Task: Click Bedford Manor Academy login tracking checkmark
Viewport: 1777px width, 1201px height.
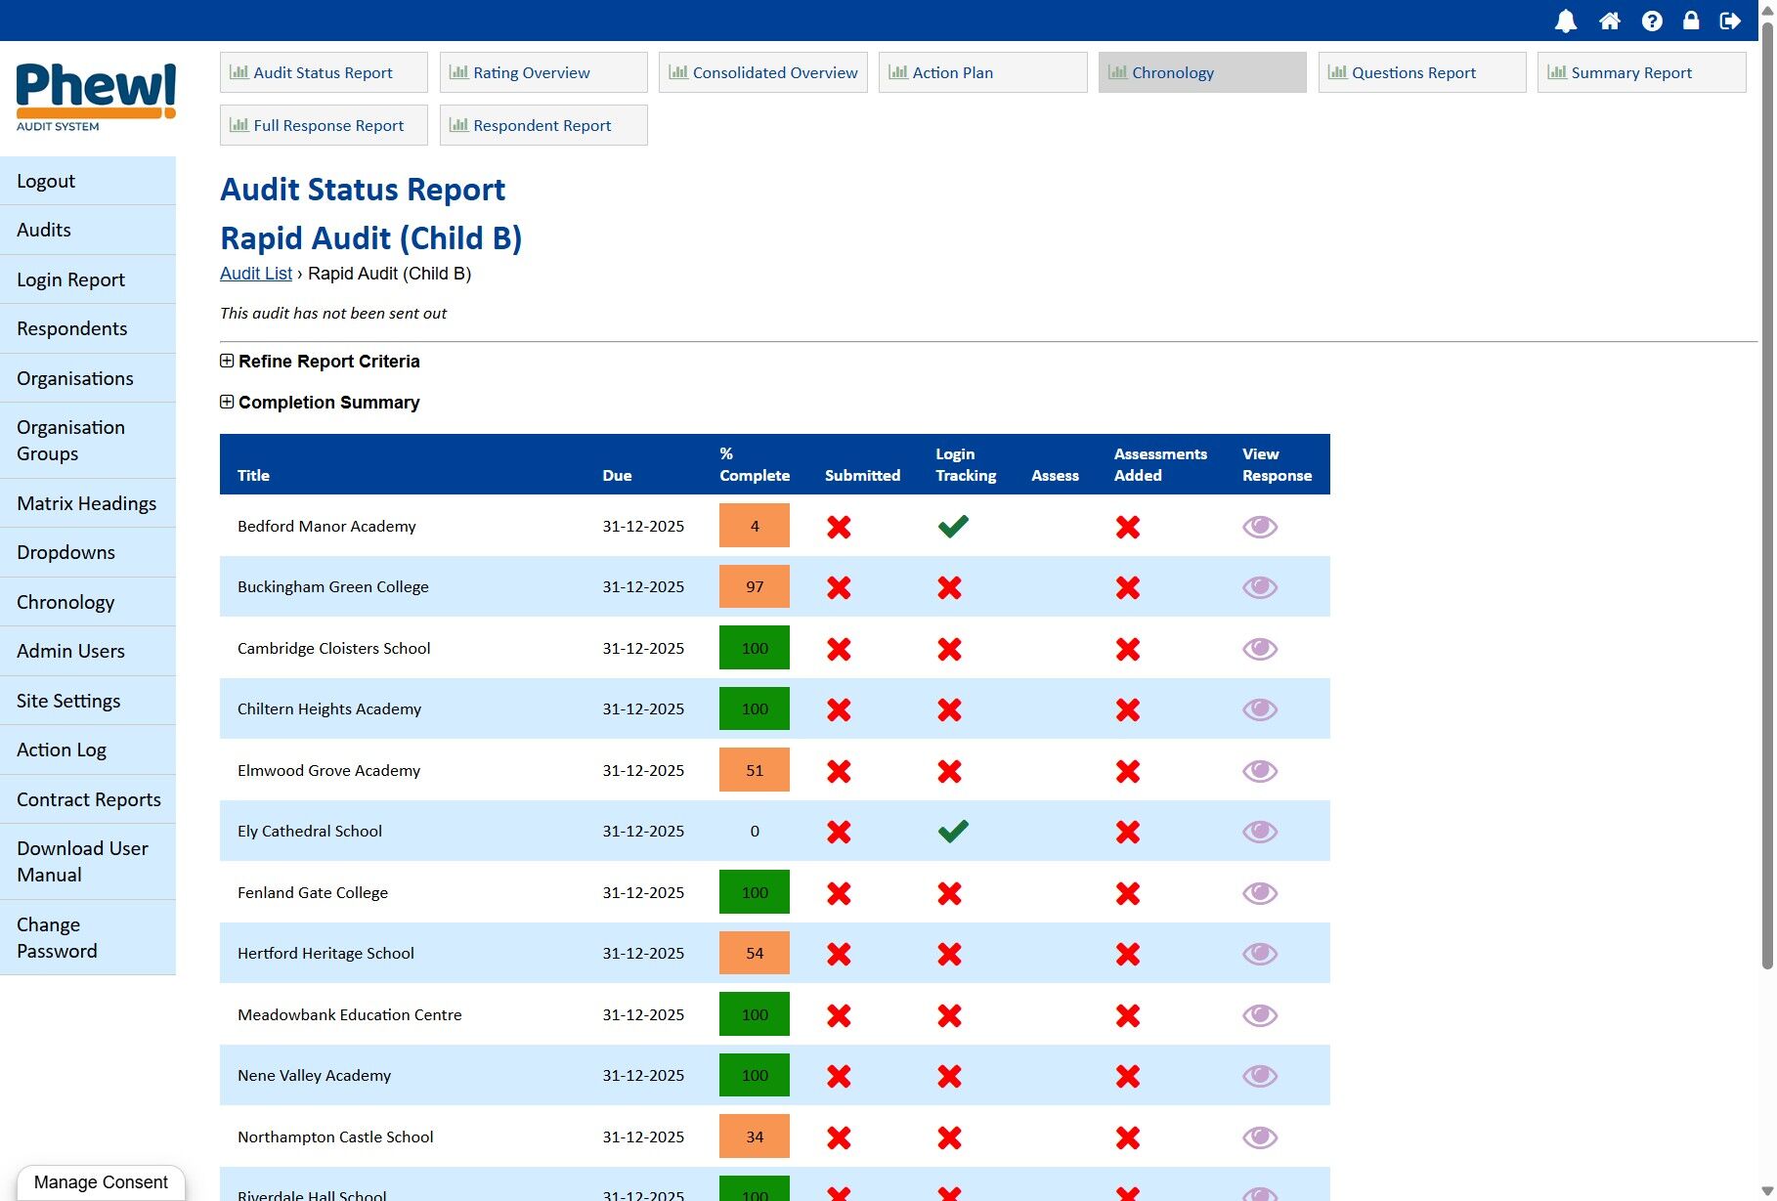Action: point(953,526)
